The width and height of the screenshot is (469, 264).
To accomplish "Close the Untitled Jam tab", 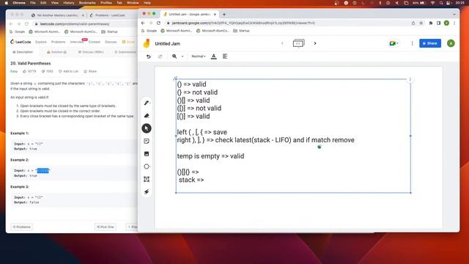I will [215, 15].
